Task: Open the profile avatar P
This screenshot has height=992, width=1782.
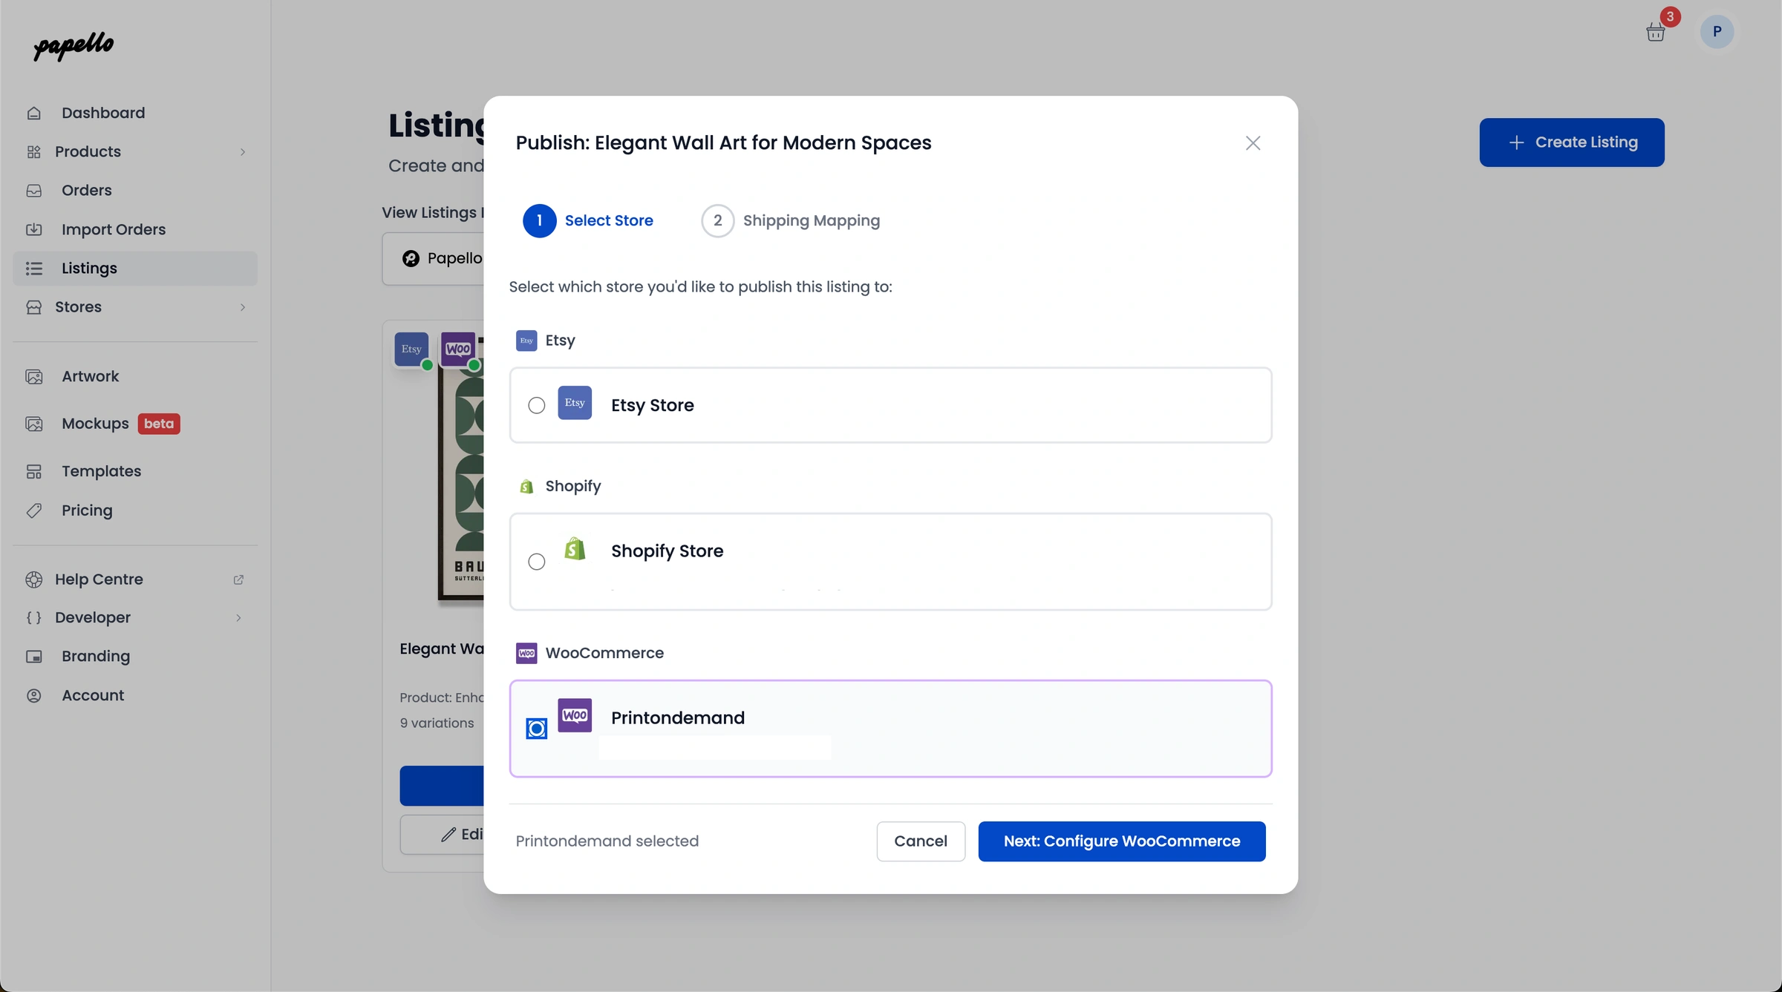Action: point(1717,31)
